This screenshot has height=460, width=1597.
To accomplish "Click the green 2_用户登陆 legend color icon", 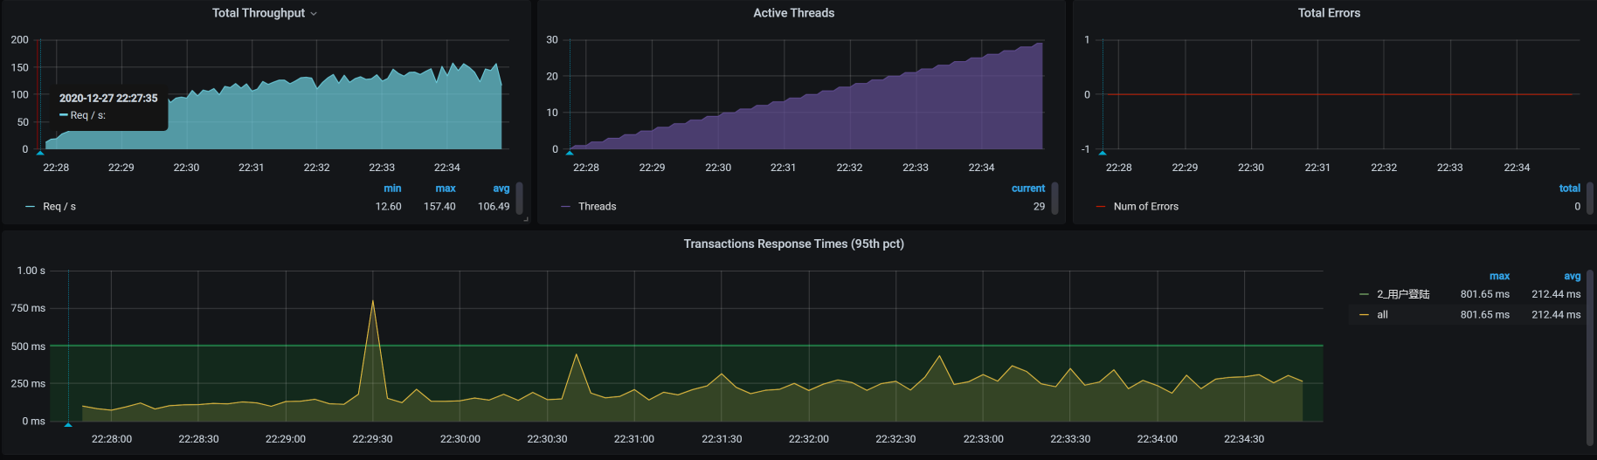I will click(x=1364, y=294).
